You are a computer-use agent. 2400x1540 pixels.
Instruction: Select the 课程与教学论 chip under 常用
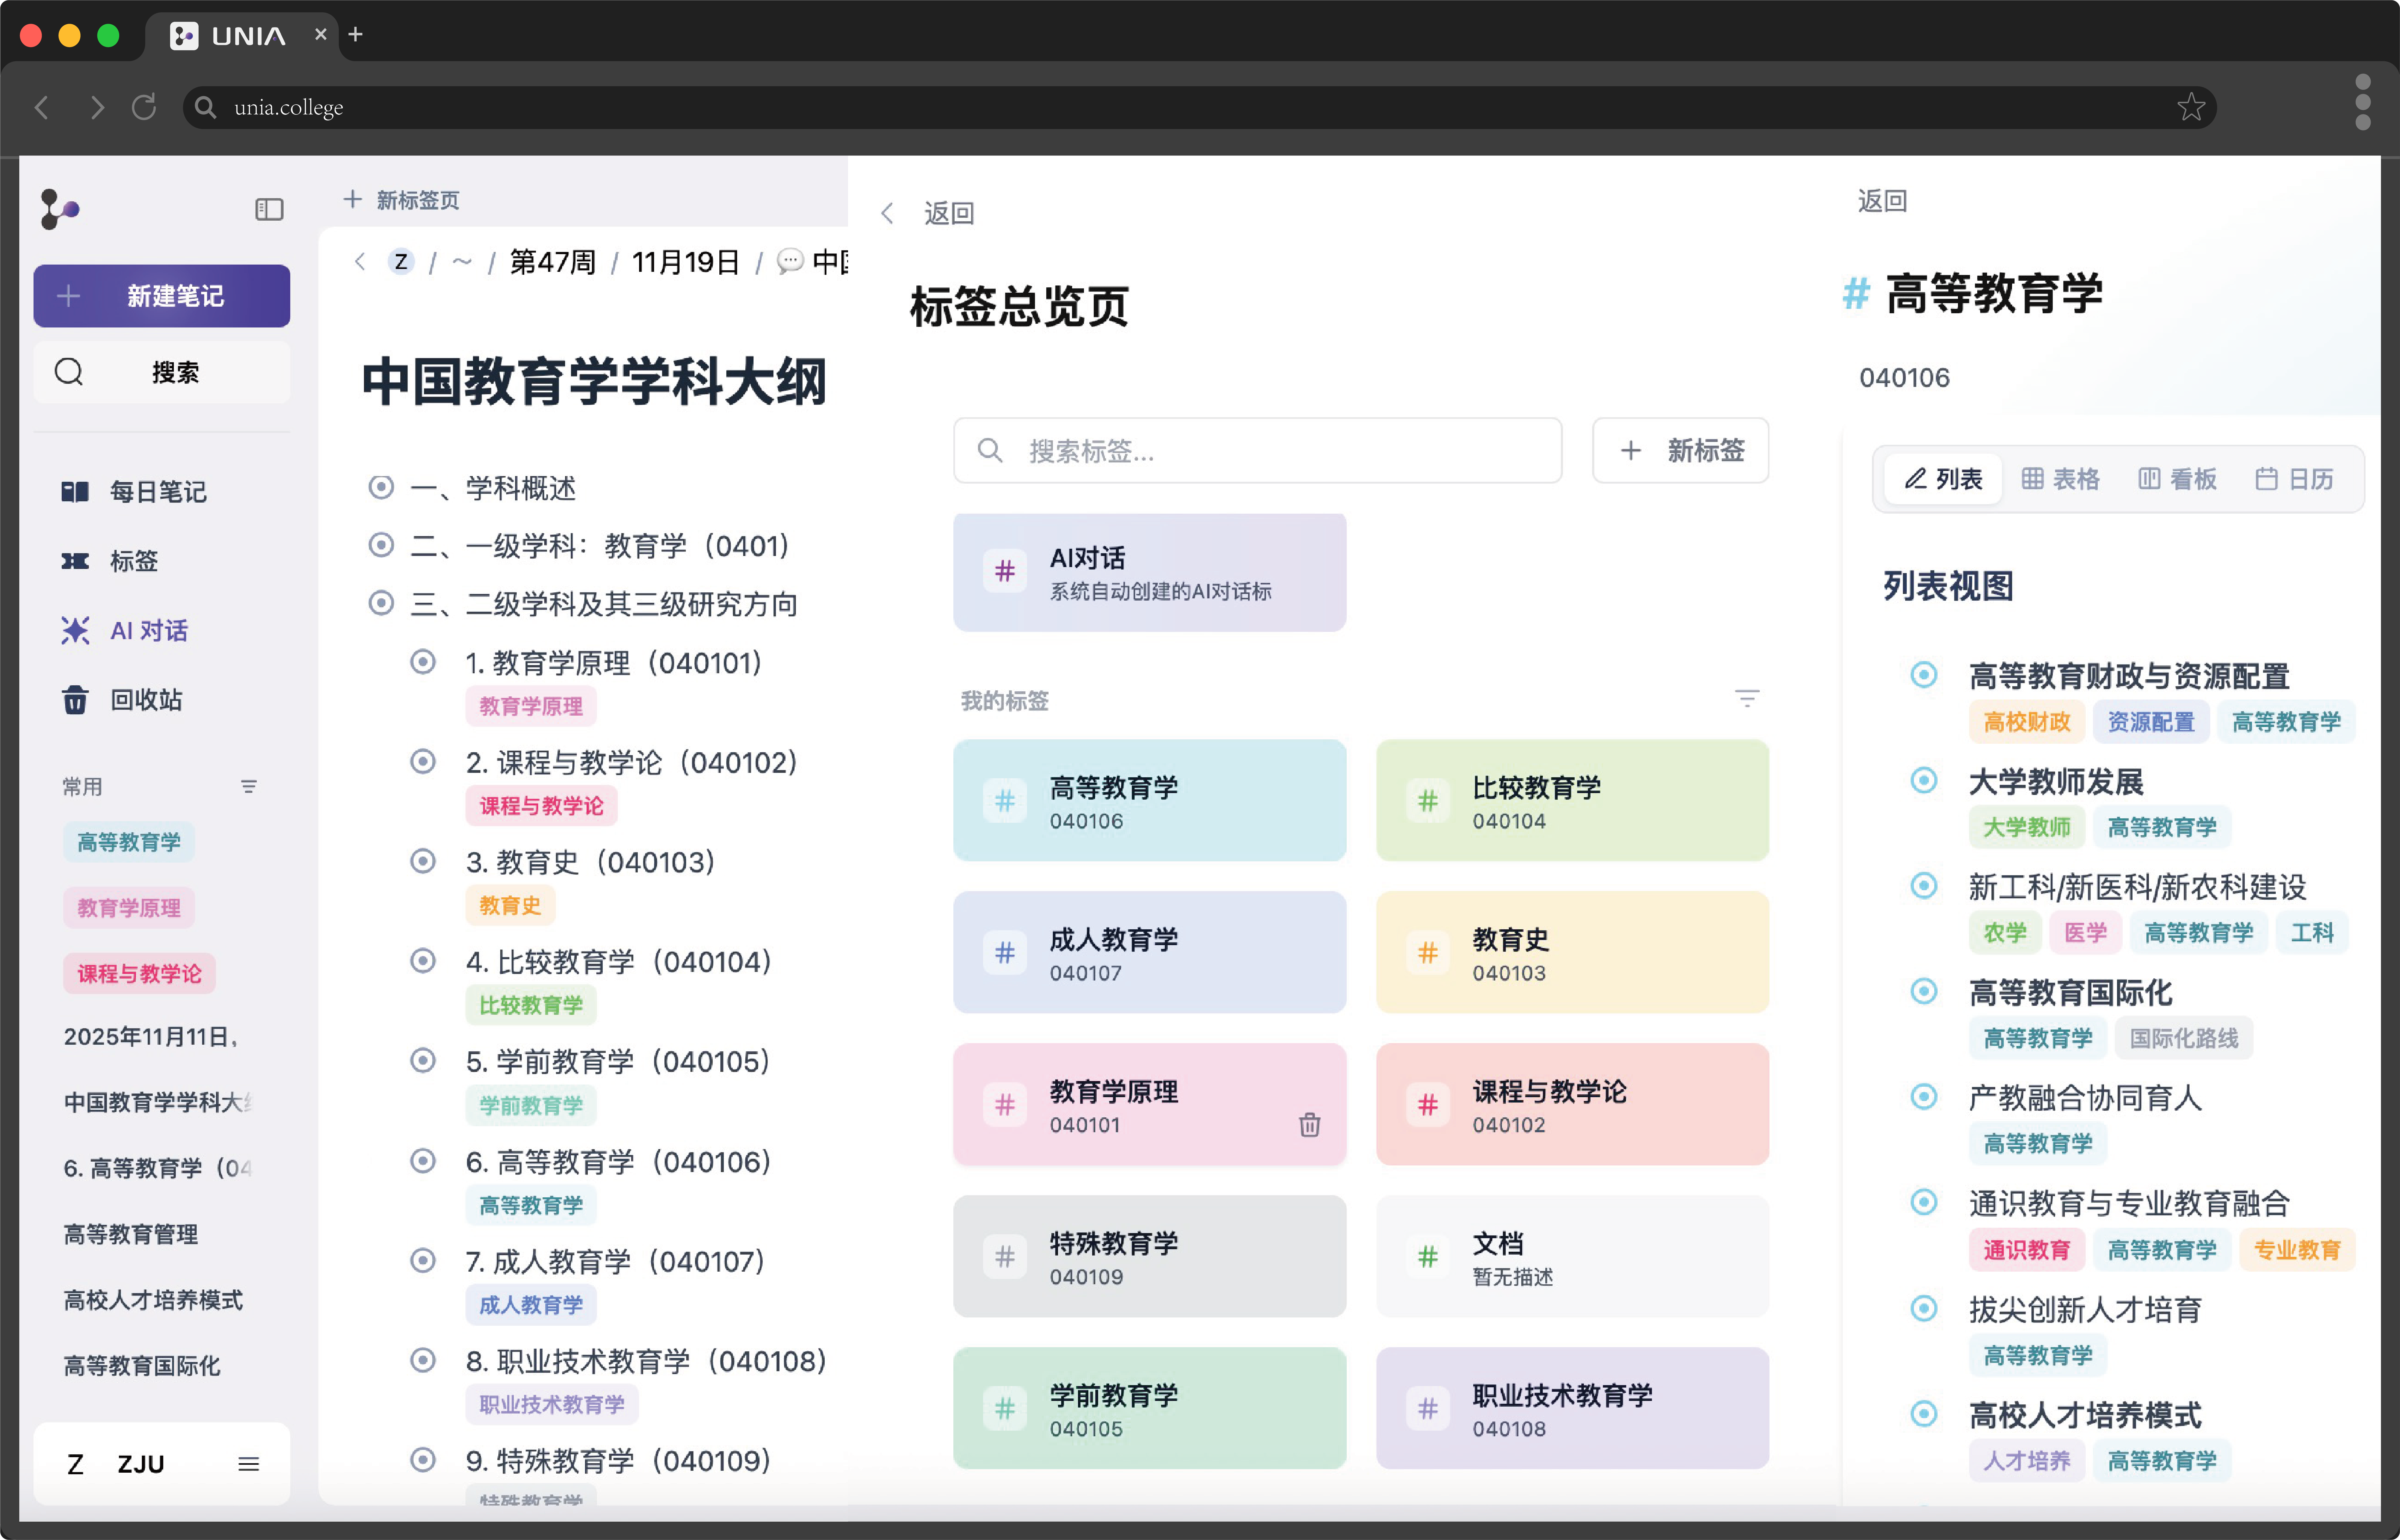[139, 974]
